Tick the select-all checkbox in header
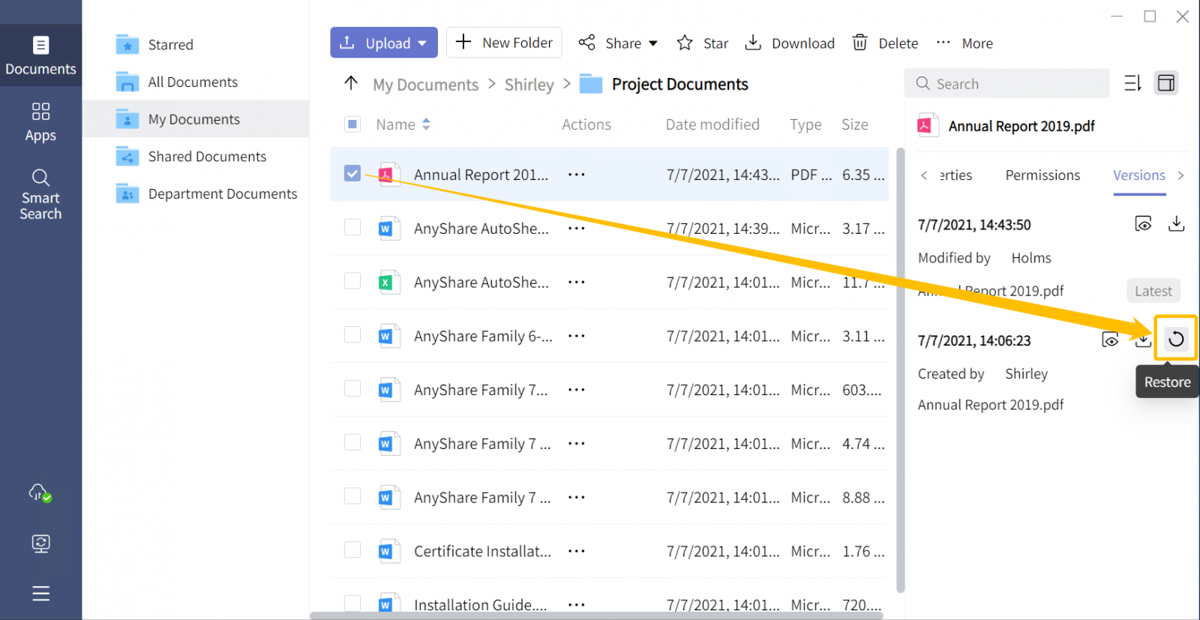This screenshot has width=1200, height=620. click(352, 124)
